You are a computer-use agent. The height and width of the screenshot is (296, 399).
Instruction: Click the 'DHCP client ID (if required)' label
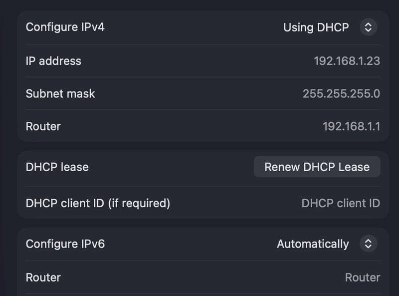pyautogui.click(x=98, y=203)
